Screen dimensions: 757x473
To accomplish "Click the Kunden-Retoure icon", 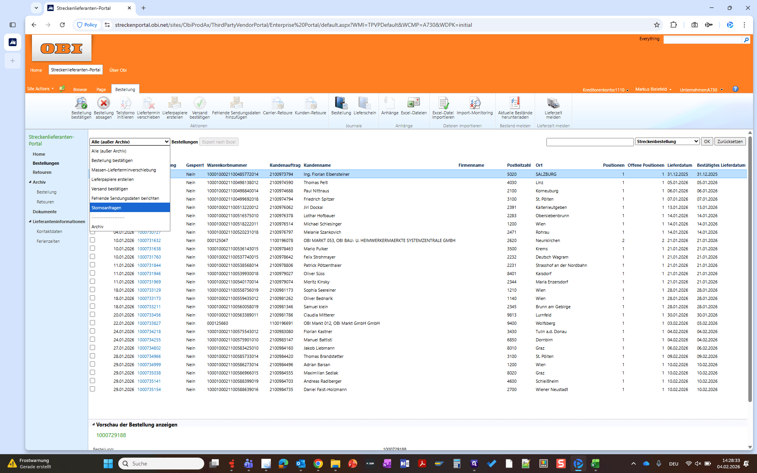I will 311,103.
